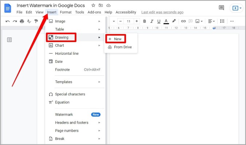Star the document title

coord(93,5)
